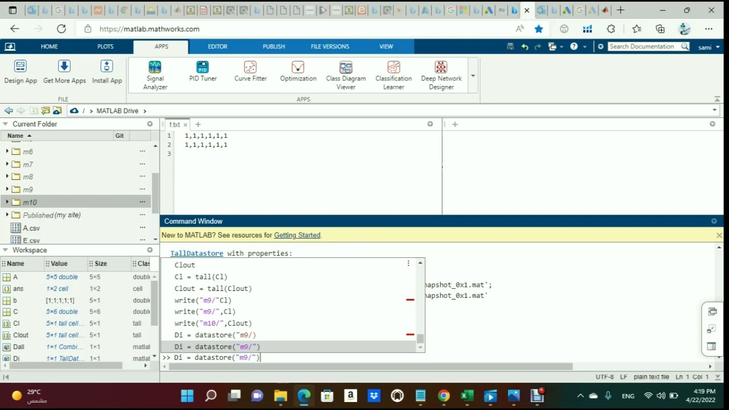Open m6 folder's three-dot actions
This screenshot has width=729, height=410.
(x=142, y=151)
